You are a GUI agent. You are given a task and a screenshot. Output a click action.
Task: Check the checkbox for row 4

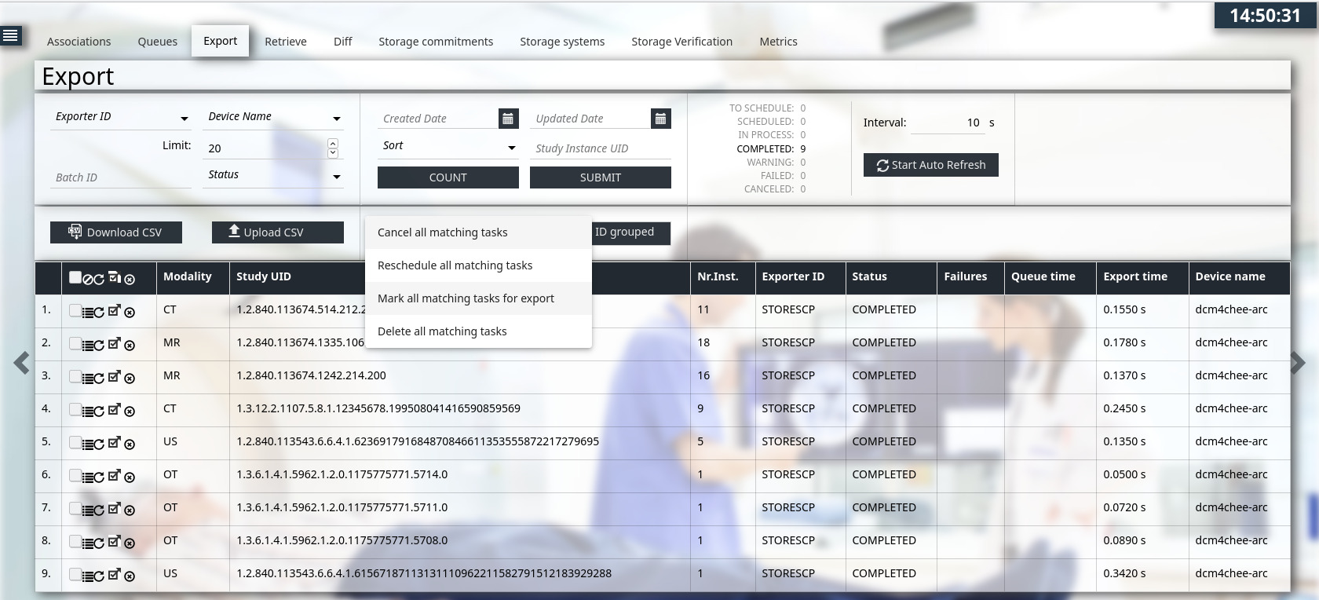pyautogui.click(x=75, y=410)
